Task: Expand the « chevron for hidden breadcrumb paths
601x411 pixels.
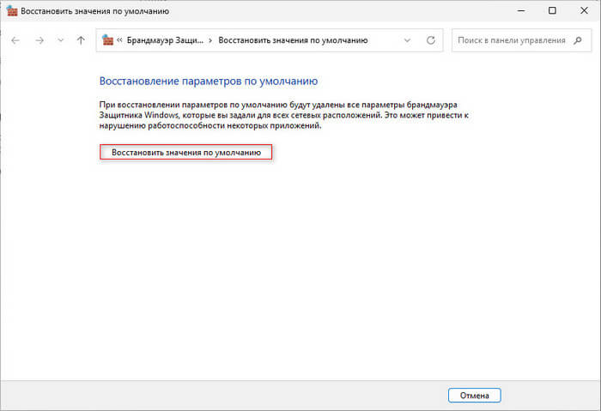Action: pos(120,40)
